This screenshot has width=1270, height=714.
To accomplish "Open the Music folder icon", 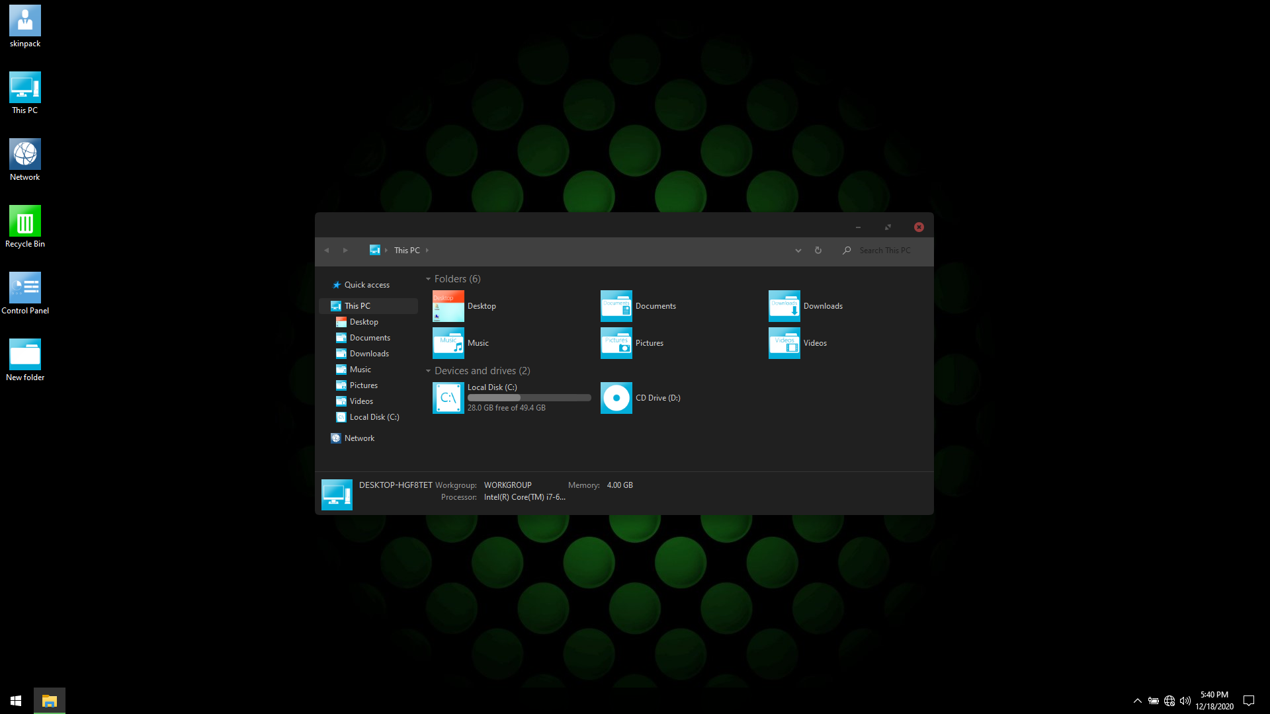I will pos(448,343).
